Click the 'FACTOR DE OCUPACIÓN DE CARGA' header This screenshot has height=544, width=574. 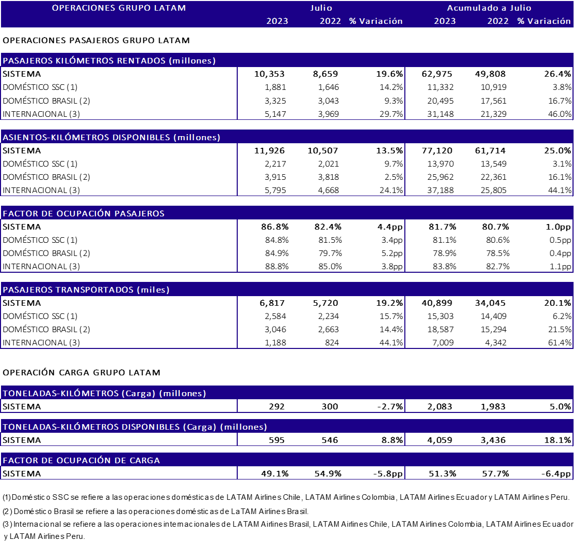[x=287, y=460]
